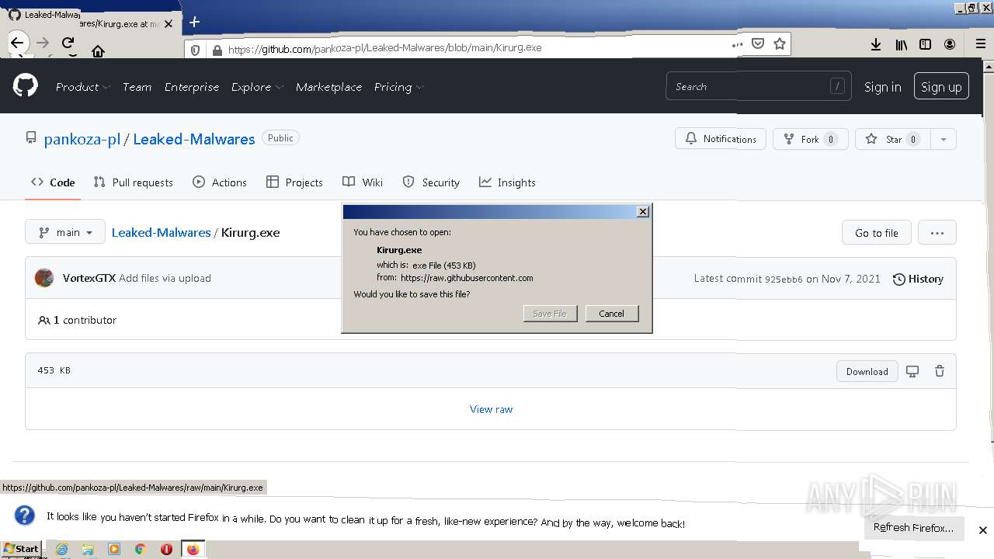The height and width of the screenshot is (559, 994).
Task: Go back with the browser back arrow
Action: [x=17, y=43]
